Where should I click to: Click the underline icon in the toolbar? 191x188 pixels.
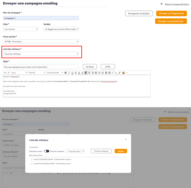72,73
